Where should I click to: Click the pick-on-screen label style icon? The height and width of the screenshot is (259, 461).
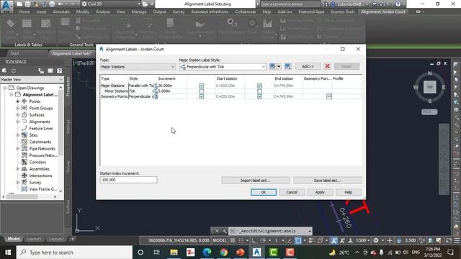tap(287, 67)
